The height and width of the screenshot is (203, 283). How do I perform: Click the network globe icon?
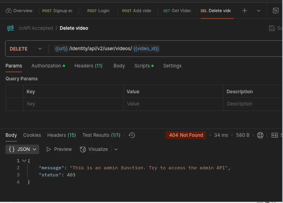tap(260, 135)
